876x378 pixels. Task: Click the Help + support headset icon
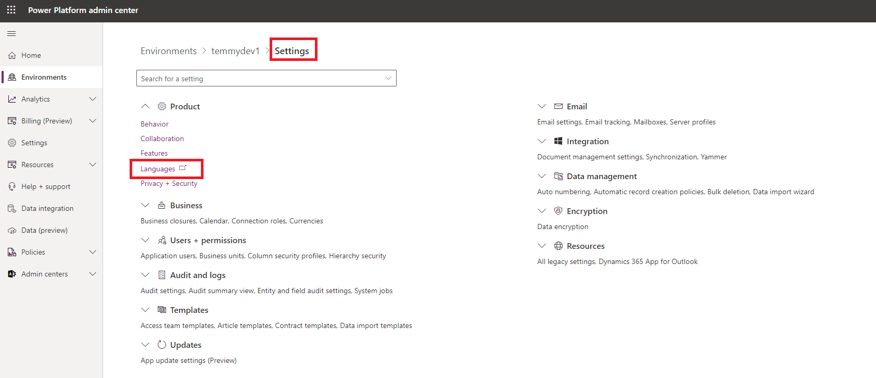[12, 186]
